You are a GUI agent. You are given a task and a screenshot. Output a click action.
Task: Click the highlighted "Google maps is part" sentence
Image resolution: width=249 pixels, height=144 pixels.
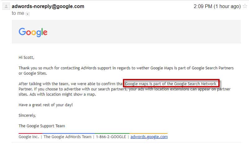171,84
